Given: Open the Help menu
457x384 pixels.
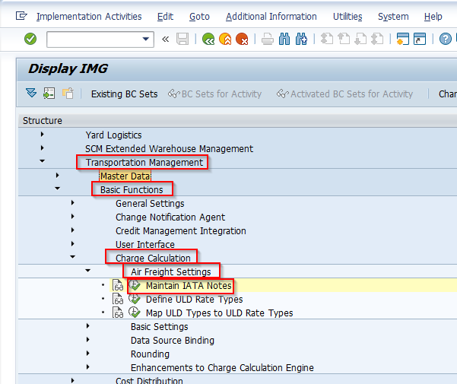Looking at the screenshot, I should click(433, 16).
